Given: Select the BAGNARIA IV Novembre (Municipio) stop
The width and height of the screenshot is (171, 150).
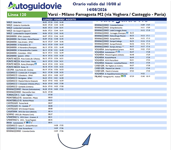Looking at the screenshot, I should click(x=21, y=47).
